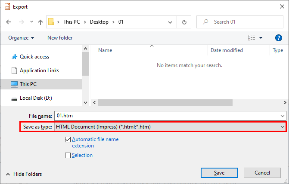Click the Desktop breadcrumb in address bar

(99, 22)
